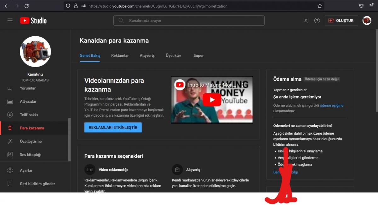The image size is (378, 205).
Task: Click Geri bildirim gönder in sidebar
Action: tap(37, 184)
